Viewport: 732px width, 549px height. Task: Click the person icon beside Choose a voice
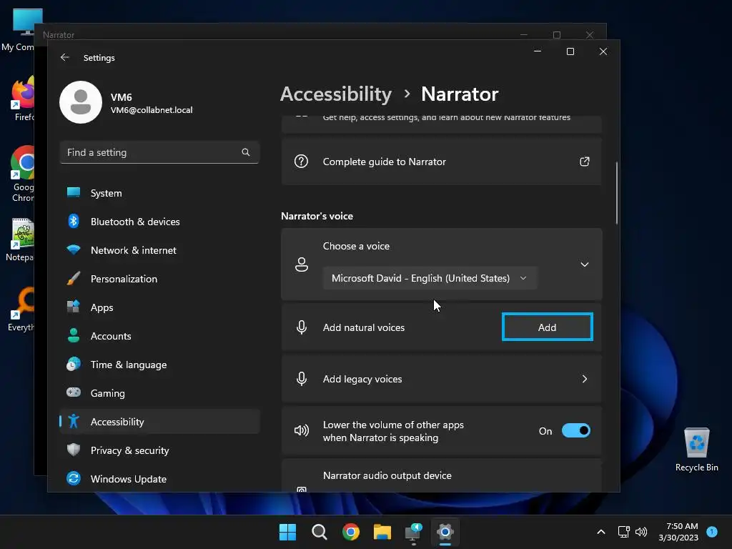pyautogui.click(x=302, y=264)
